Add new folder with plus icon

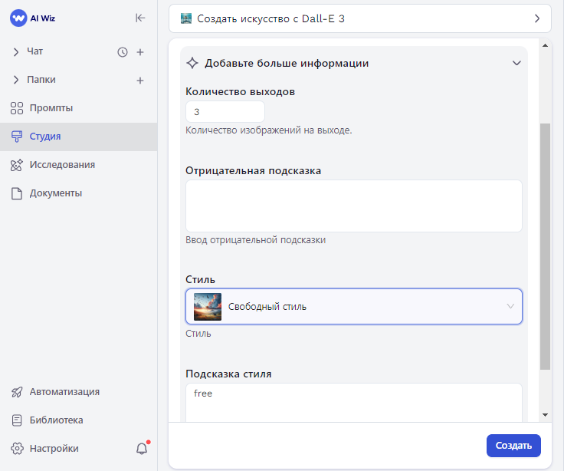point(140,81)
